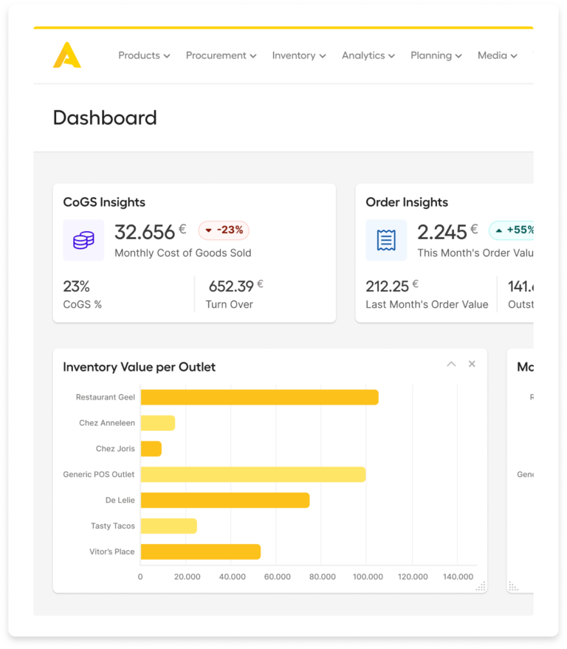This screenshot has height=649, width=567.
Task: Select Analytics in the top navigation
Action: (368, 55)
